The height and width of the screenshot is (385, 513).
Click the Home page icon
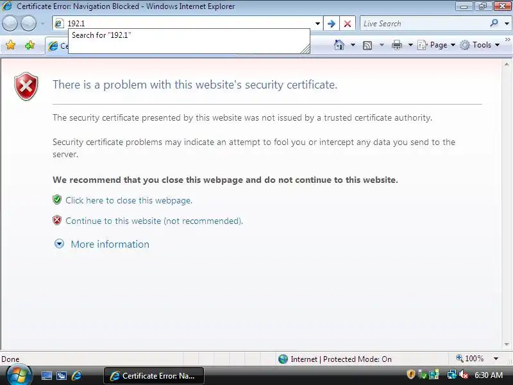339,45
